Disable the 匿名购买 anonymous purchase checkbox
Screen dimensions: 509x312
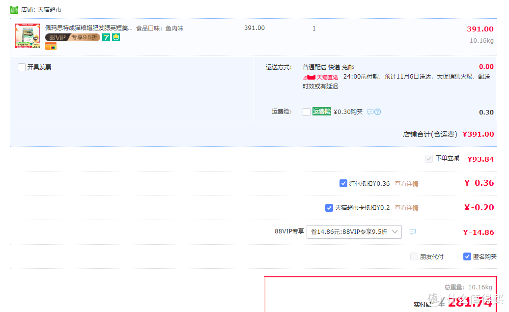click(467, 256)
